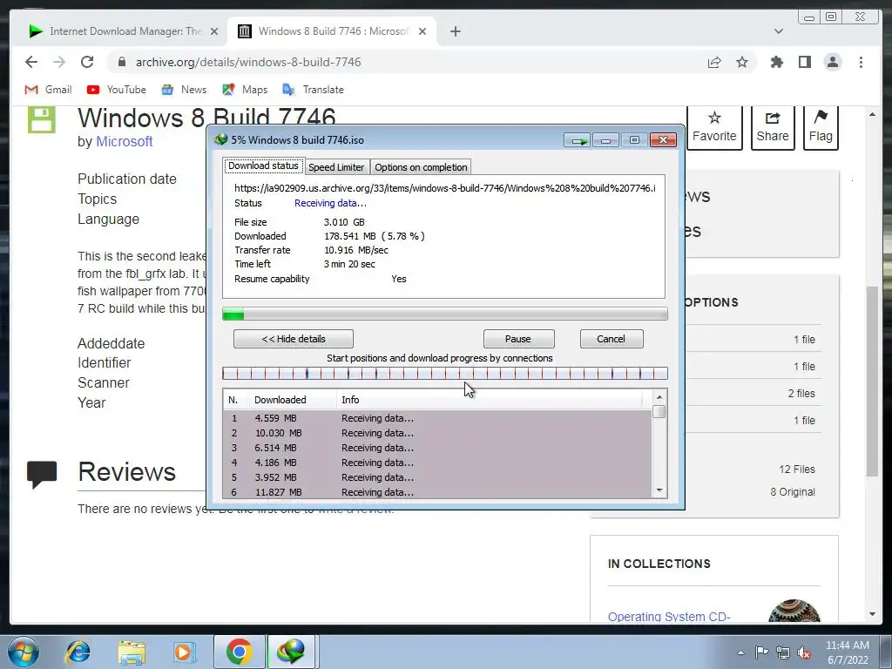892x669 pixels.
Task: Click Chrome's Forward navigation arrow
Action: tap(59, 62)
